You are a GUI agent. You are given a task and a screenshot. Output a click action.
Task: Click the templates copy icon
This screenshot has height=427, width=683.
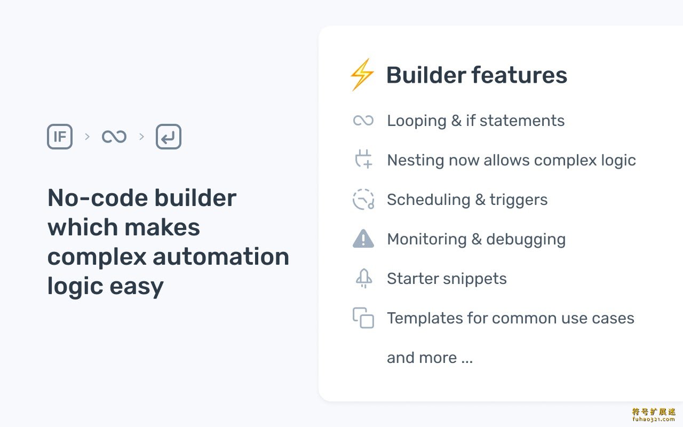pyautogui.click(x=363, y=318)
